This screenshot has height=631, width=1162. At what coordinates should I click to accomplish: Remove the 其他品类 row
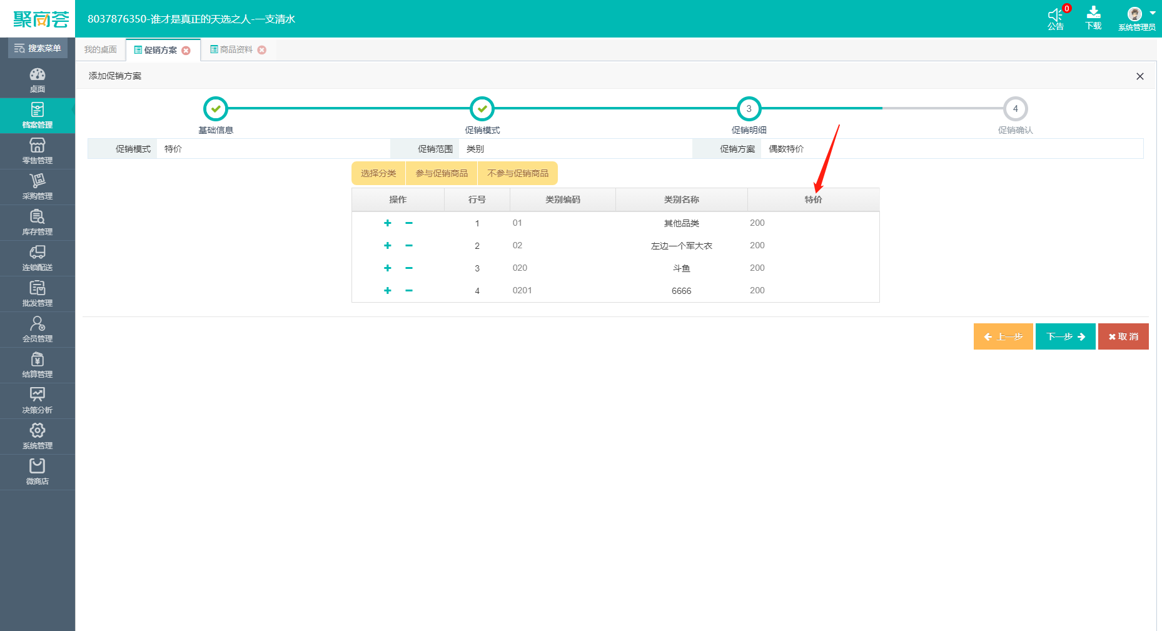tap(409, 223)
